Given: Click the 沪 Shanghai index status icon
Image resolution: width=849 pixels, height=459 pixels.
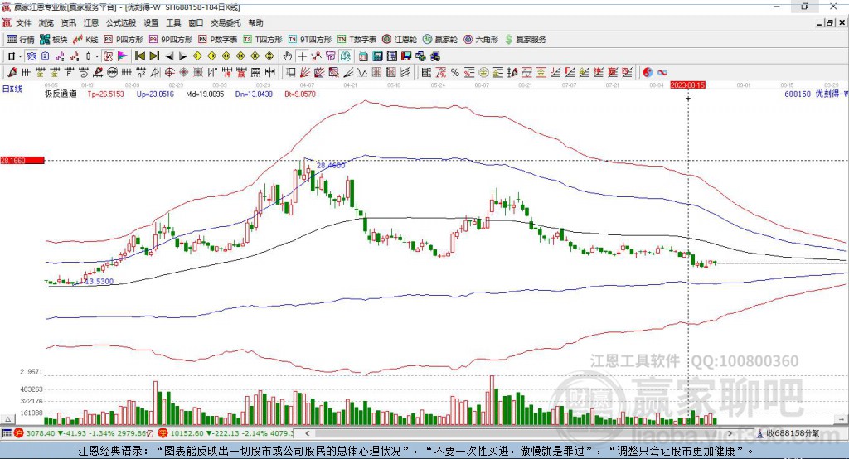Looking at the screenshot, I should pyautogui.click(x=19, y=433).
